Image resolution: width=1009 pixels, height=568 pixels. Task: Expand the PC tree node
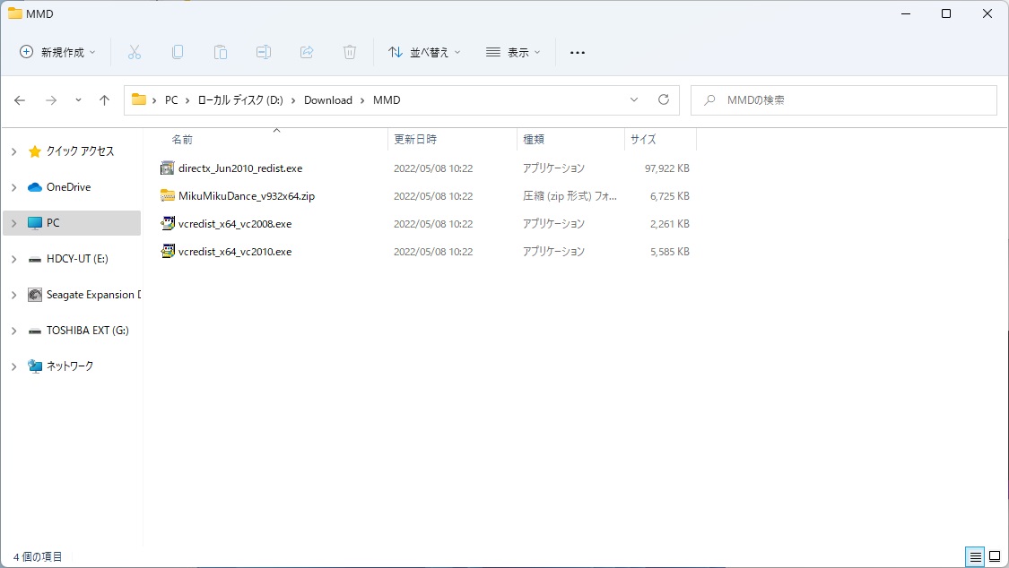(x=14, y=223)
